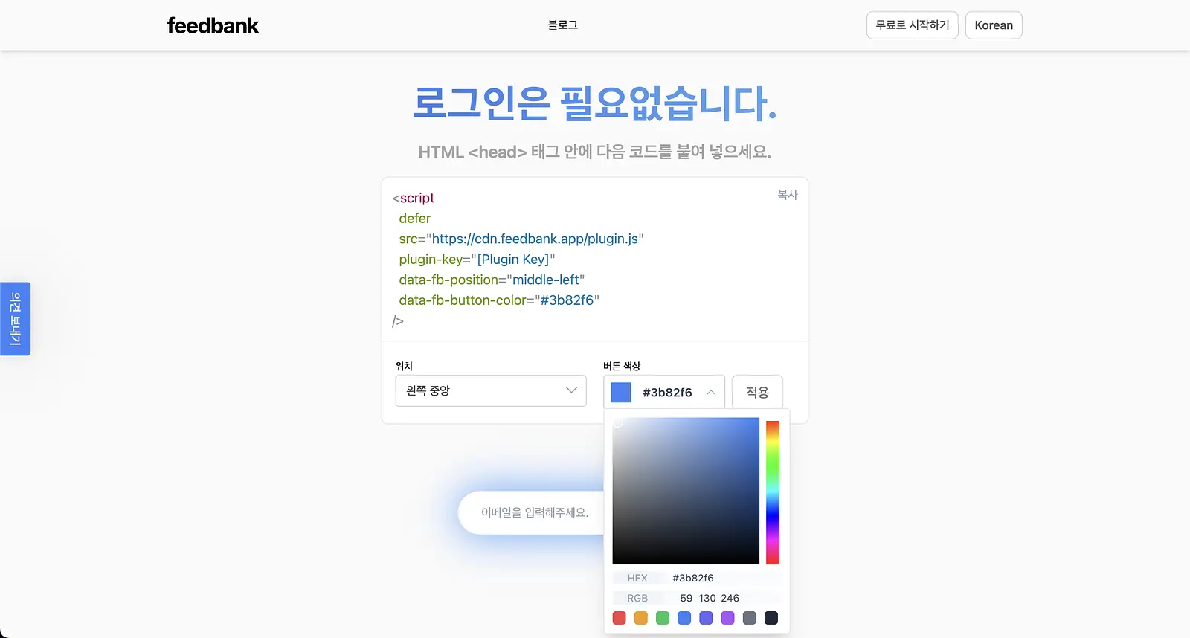
Task: Pick the green preset color swatch
Action: [663, 618]
